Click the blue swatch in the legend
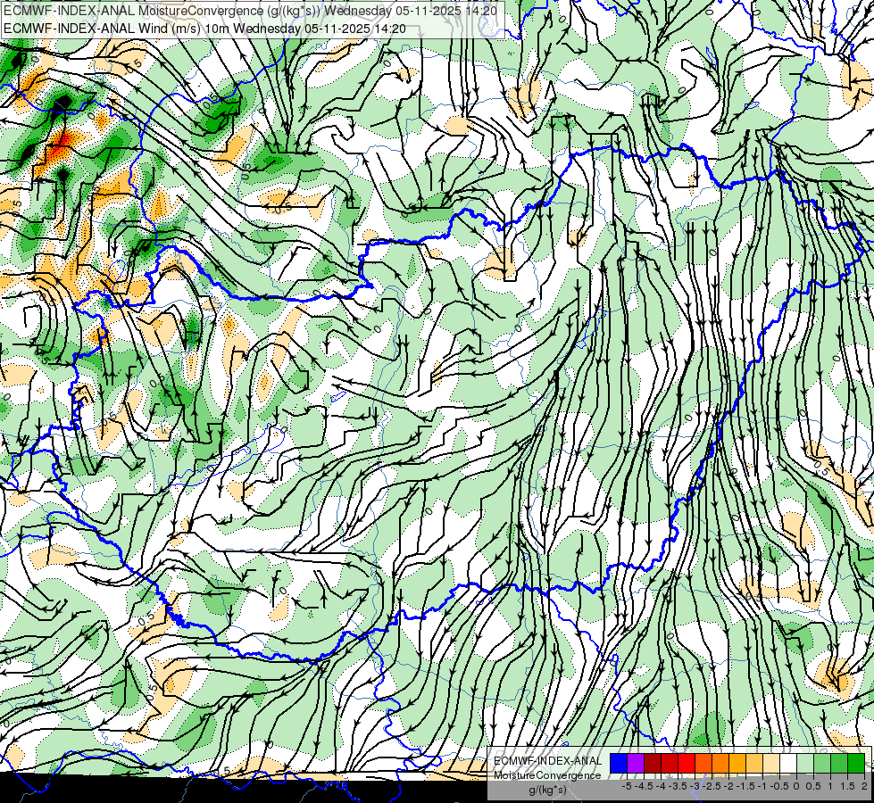 (x=619, y=764)
